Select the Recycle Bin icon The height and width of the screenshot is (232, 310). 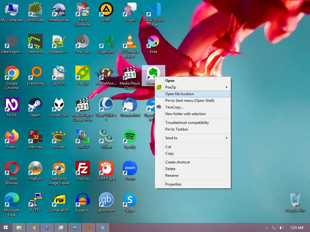pyautogui.click(x=295, y=202)
